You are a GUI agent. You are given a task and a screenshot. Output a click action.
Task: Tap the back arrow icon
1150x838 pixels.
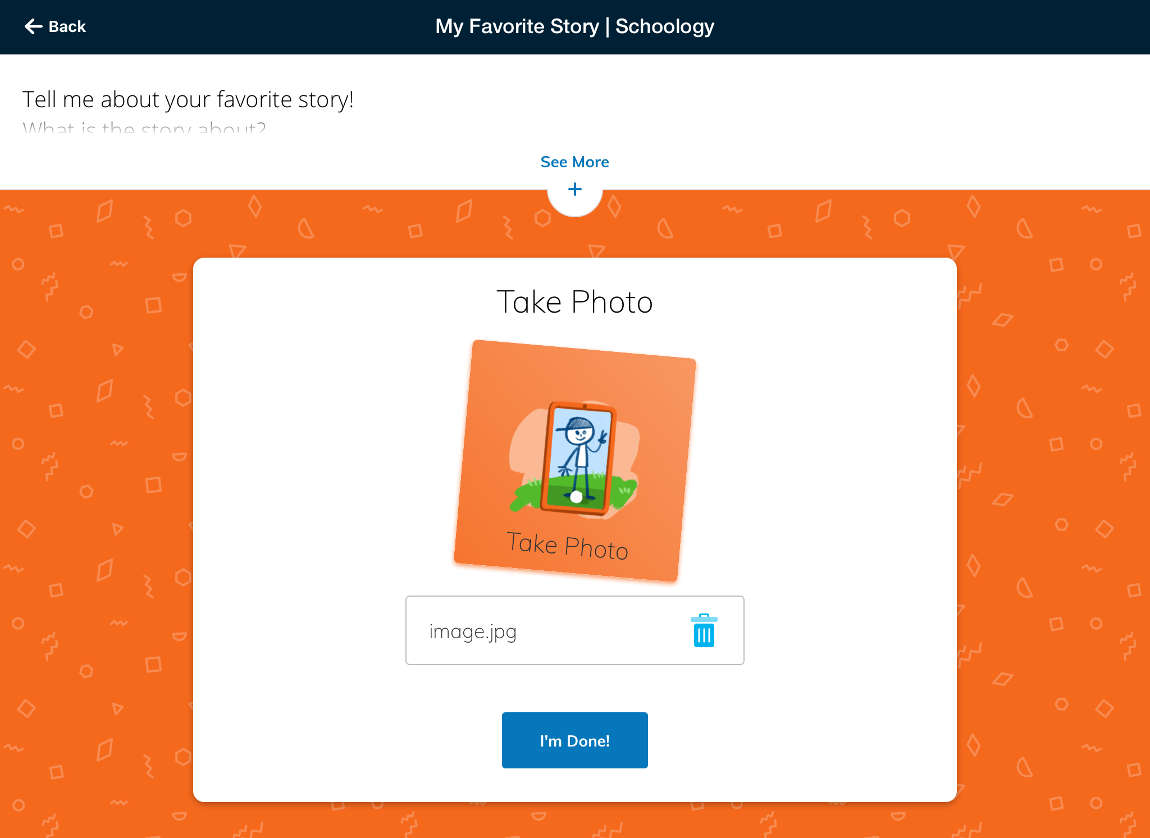pyautogui.click(x=33, y=26)
